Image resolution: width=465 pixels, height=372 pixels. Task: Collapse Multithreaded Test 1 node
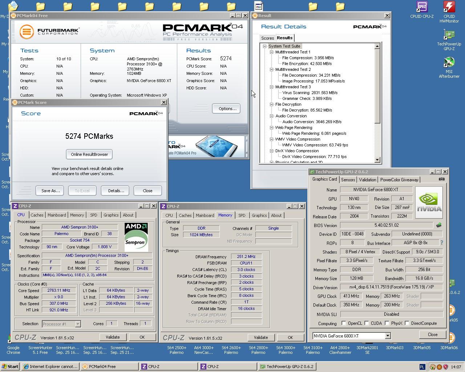(271, 52)
